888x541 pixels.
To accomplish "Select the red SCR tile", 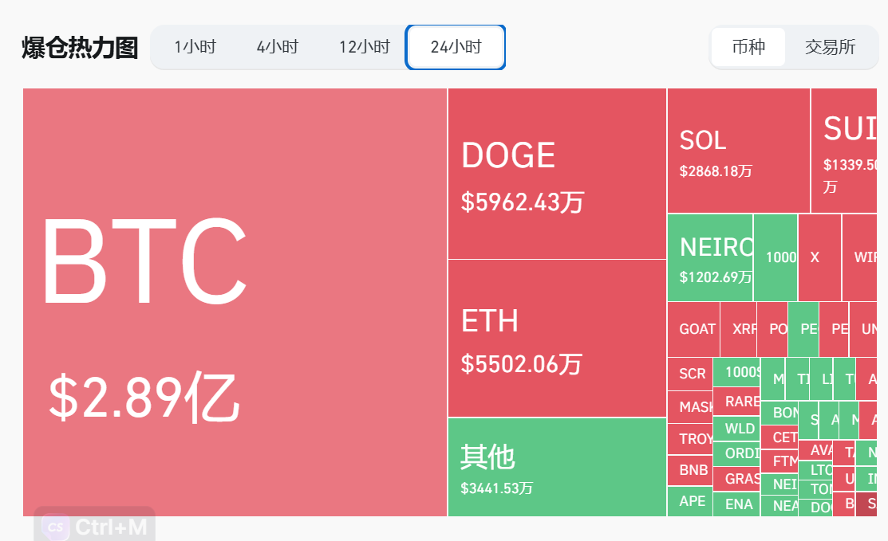I will pyautogui.click(x=690, y=374).
